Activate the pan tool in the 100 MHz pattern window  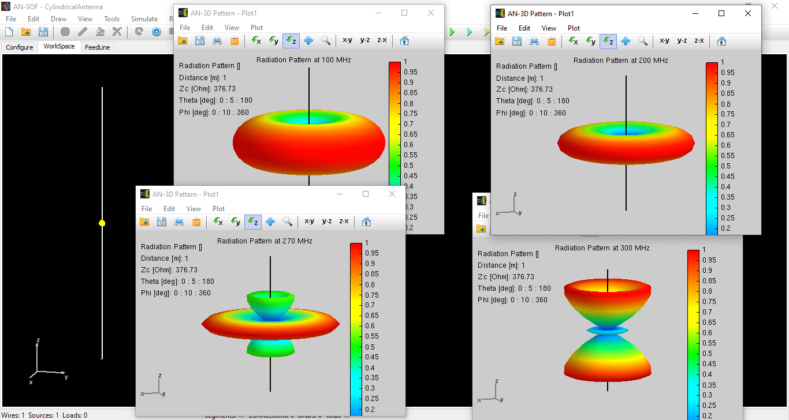(308, 40)
